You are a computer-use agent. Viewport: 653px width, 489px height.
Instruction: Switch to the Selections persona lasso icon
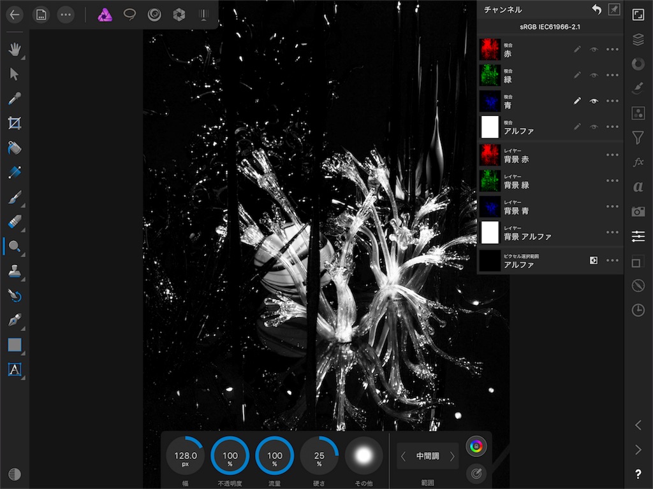(129, 15)
